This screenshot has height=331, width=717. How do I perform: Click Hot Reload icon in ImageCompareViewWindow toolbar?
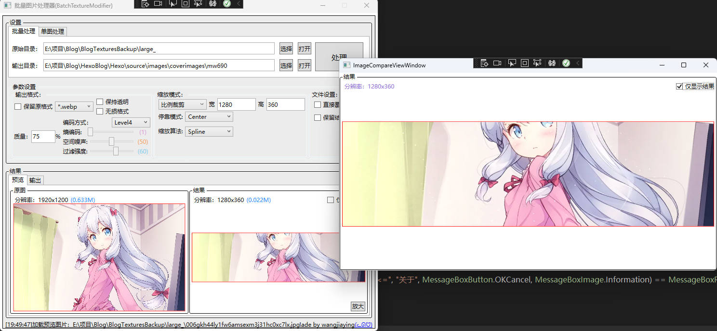tap(552, 63)
